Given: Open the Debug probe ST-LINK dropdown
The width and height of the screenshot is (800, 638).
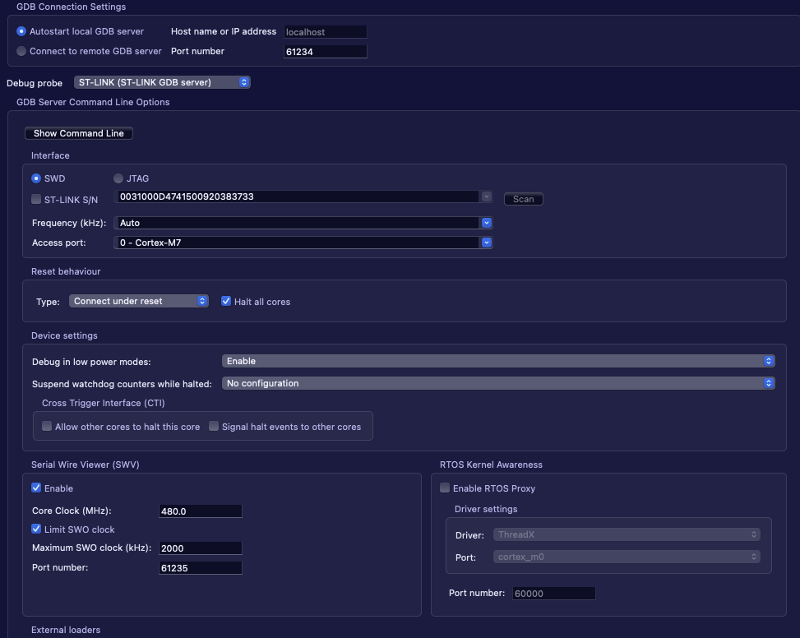Looking at the screenshot, I should (162, 82).
